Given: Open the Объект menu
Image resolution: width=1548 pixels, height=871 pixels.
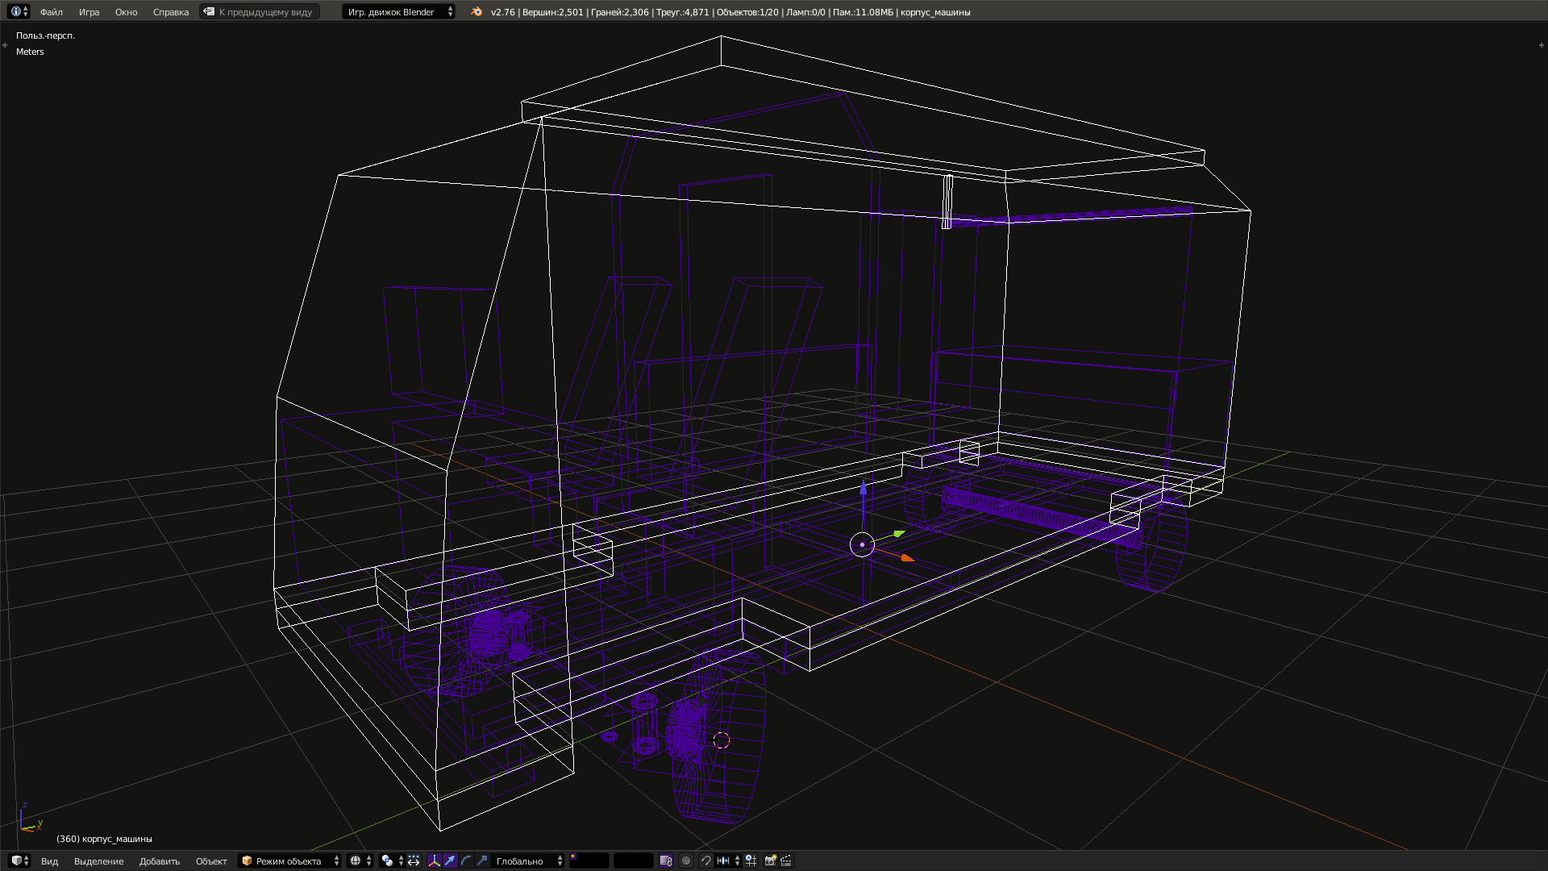Looking at the screenshot, I should pyautogui.click(x=211, y=861).
